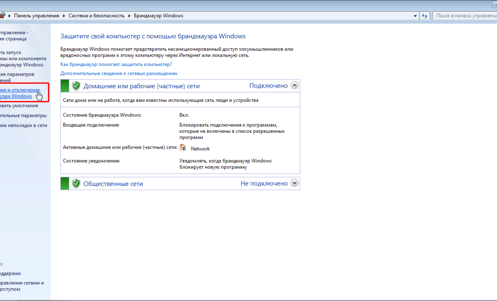
Task: Click the shield icon for private networks
Action: coord(76,86)
